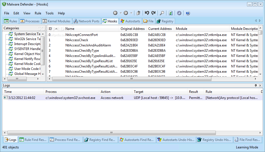The width and height of the screenshot is (265, 152).
Task: Sort logs by the Time column
Action: point(23,91)
